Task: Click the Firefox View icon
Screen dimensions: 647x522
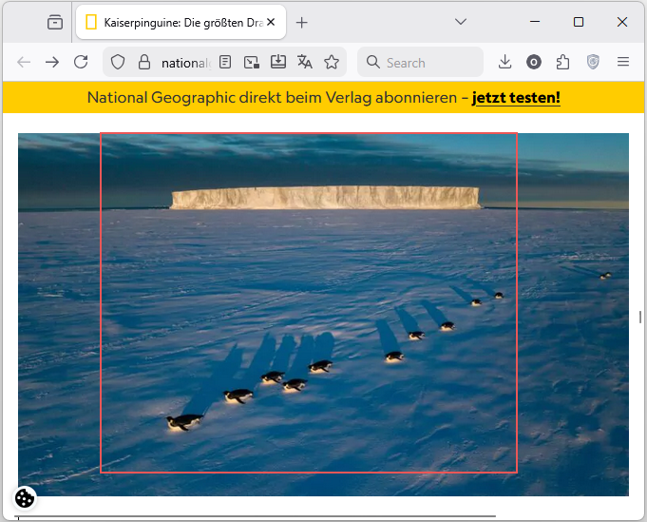Action: click(x=55, y=22)
